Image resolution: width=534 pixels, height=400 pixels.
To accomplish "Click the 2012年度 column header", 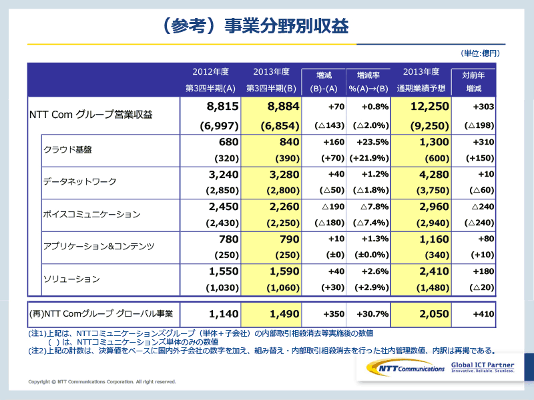I will click(210, 72).
